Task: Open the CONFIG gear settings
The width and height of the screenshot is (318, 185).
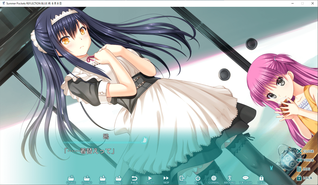Action: [214, 179]
